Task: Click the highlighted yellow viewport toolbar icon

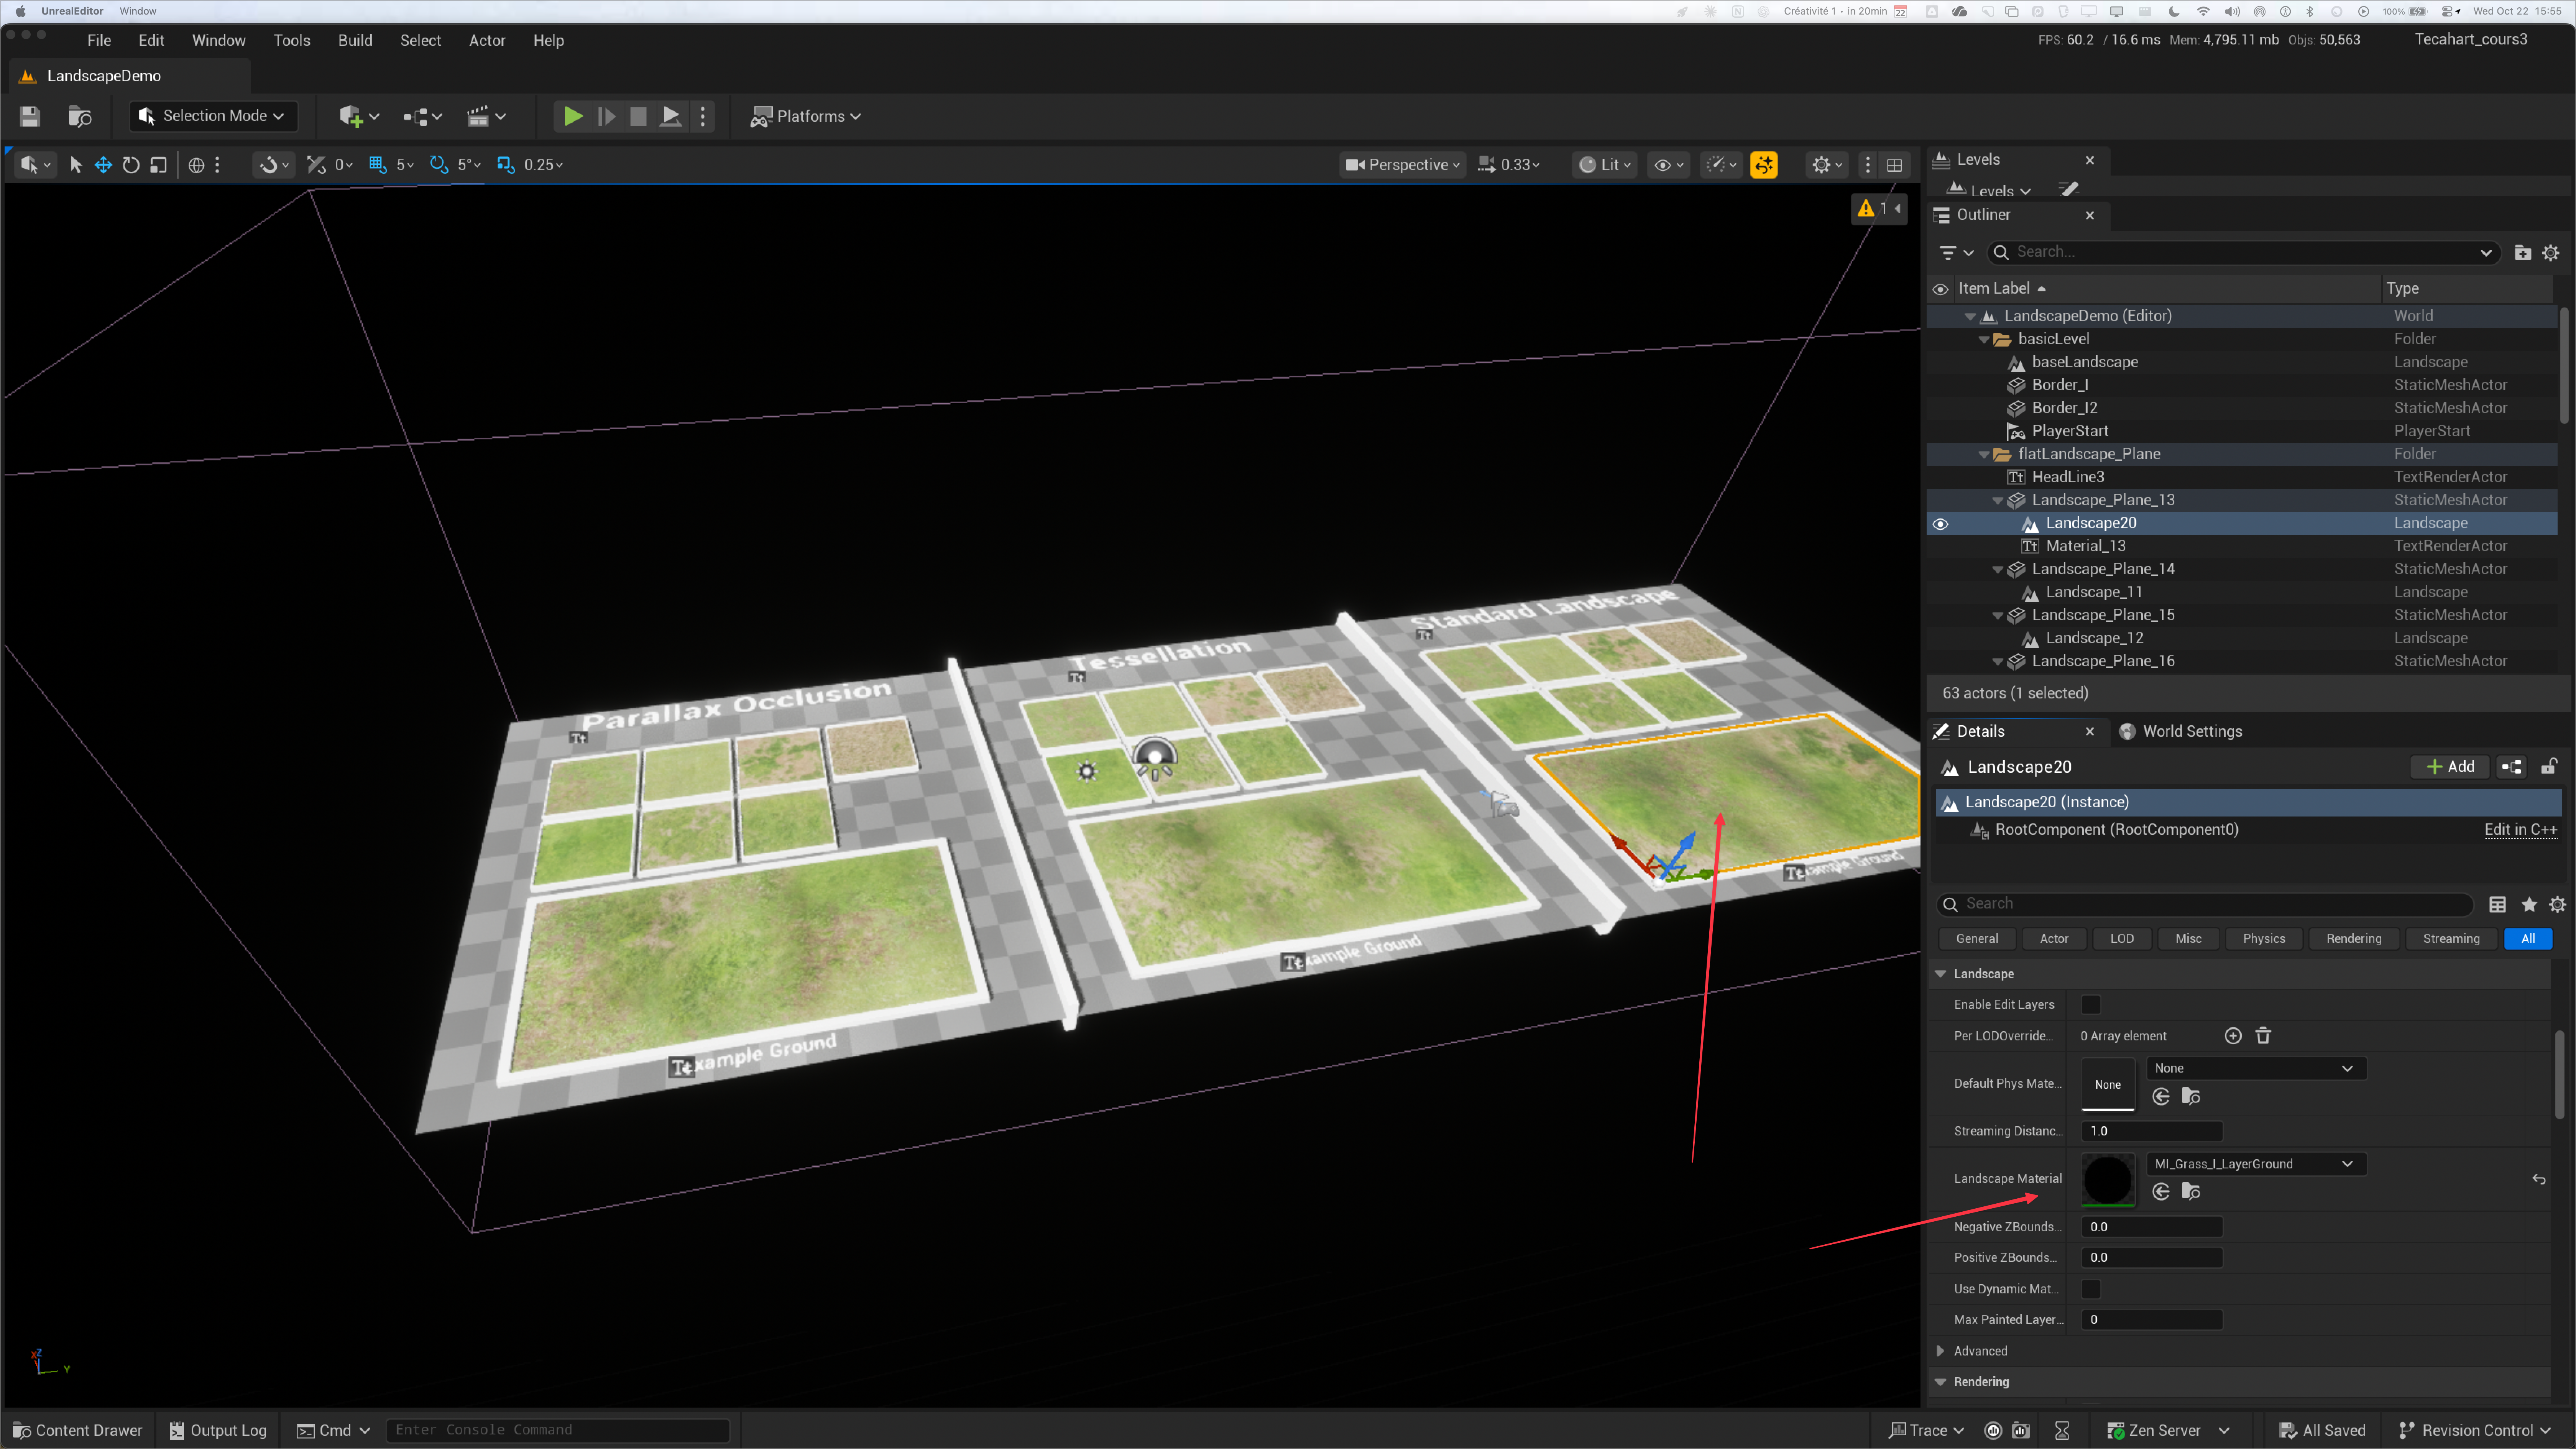Action: coord(1764,165)
